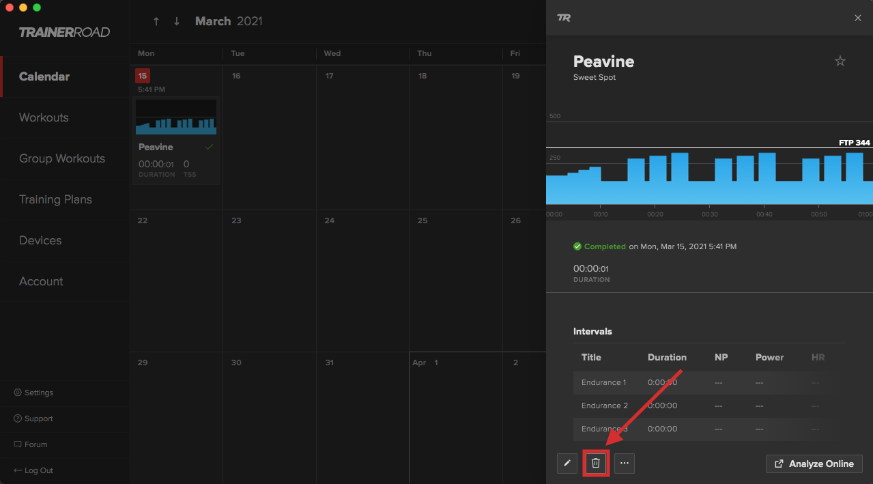Click the Duration column header
The height and width of the screenshot is (484, 873).
point(667,357)
